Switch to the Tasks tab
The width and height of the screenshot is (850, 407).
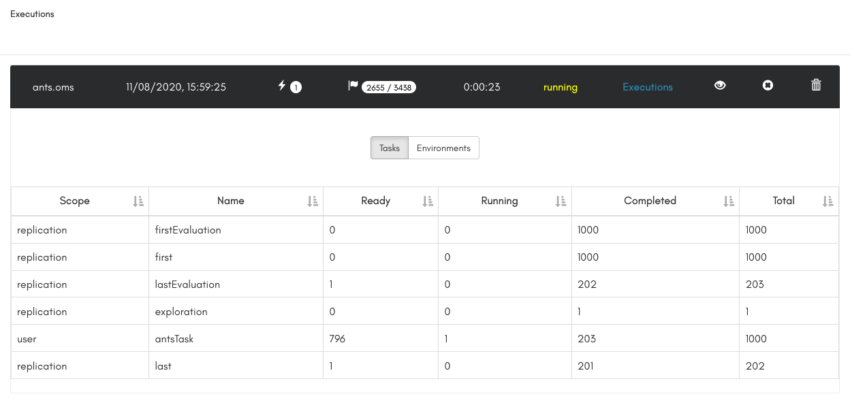pos(390,148)
